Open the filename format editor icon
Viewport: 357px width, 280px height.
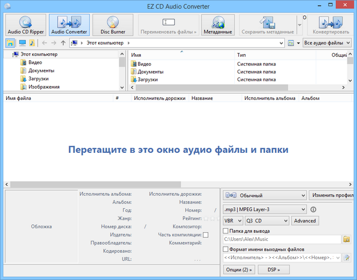[x=346, y=258]
